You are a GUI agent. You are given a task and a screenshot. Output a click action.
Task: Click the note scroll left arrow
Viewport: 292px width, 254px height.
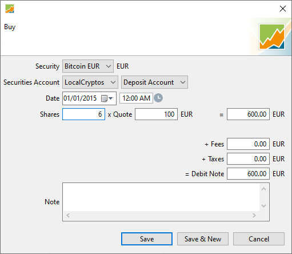coord(68,215)
